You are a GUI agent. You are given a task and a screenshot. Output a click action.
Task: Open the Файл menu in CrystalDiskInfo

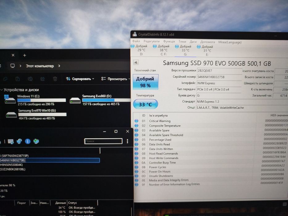pyautogui.click(x=136, y=41)
